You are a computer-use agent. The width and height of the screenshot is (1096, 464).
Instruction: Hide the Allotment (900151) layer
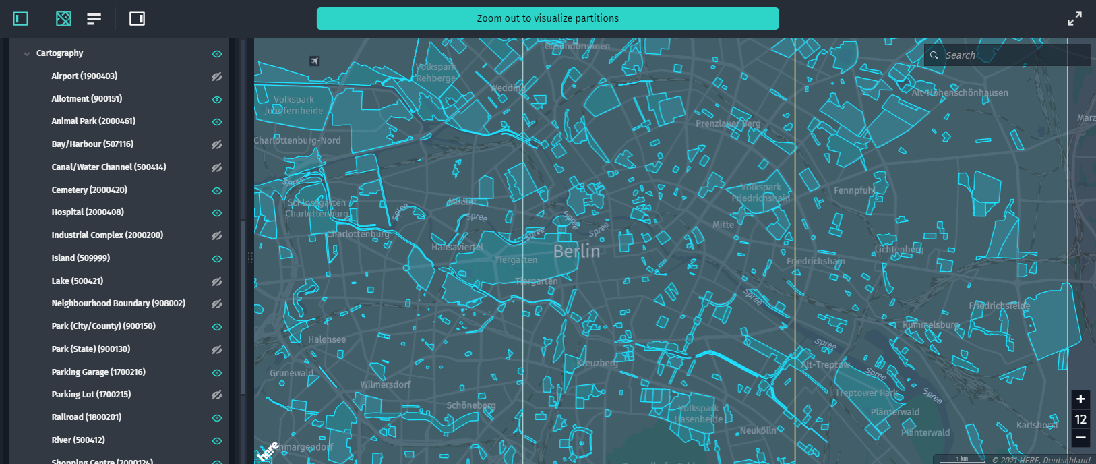point(217,99)
